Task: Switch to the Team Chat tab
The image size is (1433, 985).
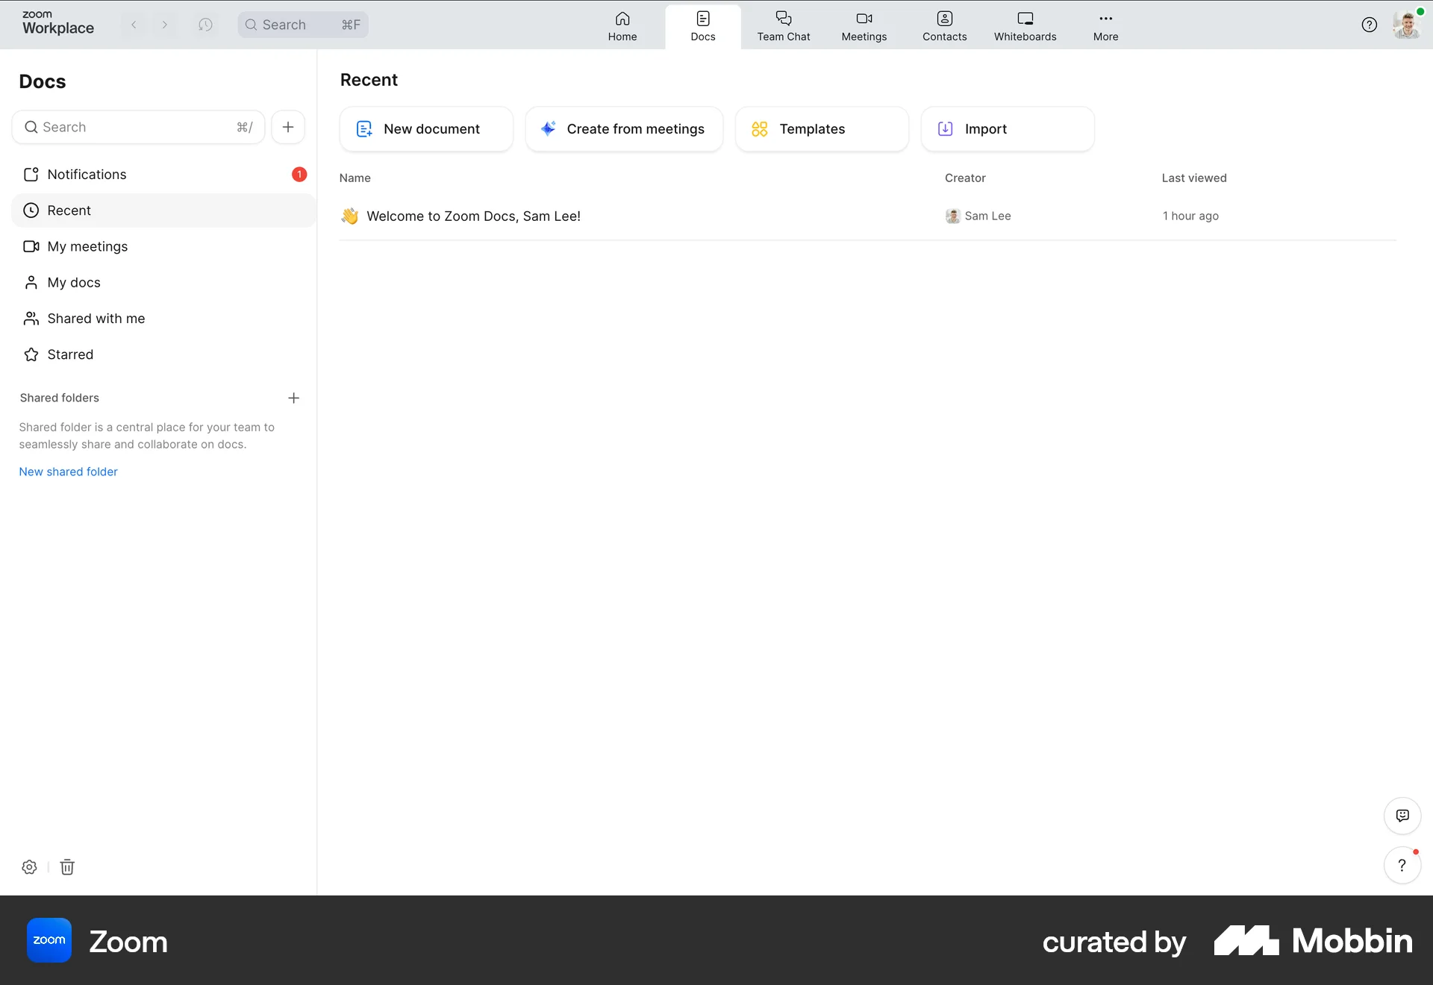Action: tap(783, 25)
